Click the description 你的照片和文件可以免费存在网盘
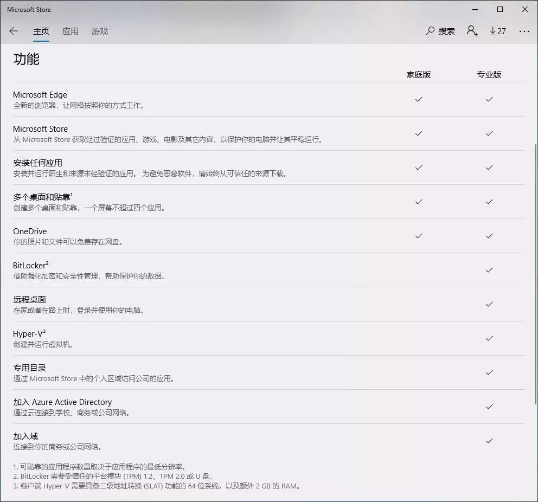538x502 pixels. coord(68,242)
